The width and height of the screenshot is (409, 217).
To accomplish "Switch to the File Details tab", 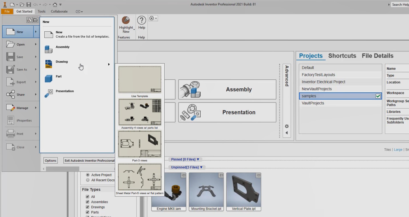I will click(x=378, y=56).
